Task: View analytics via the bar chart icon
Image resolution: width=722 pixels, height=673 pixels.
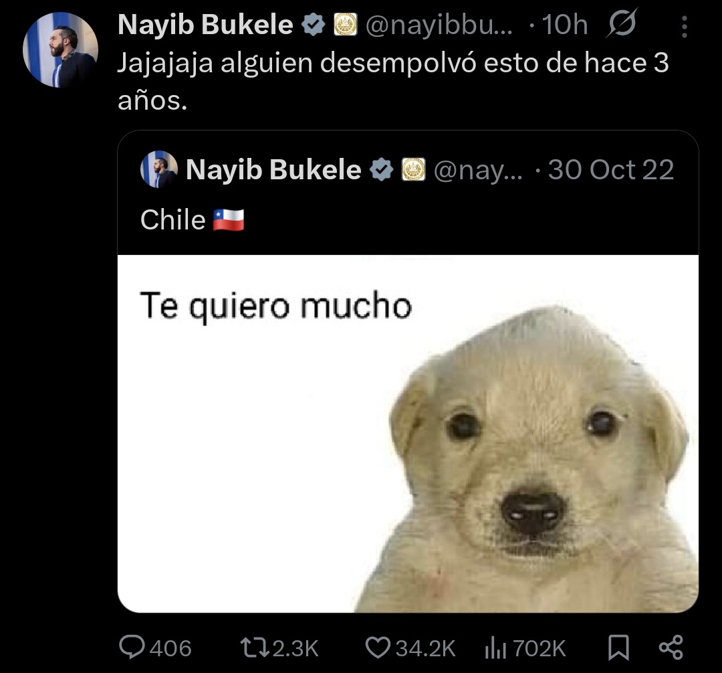Action: pyautogui.click(x=495, y=648)
